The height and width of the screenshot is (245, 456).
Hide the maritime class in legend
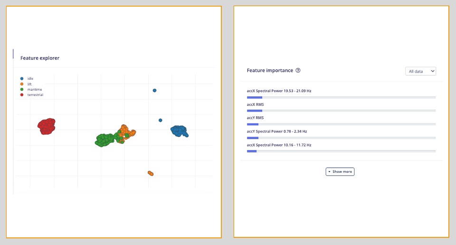34,89
